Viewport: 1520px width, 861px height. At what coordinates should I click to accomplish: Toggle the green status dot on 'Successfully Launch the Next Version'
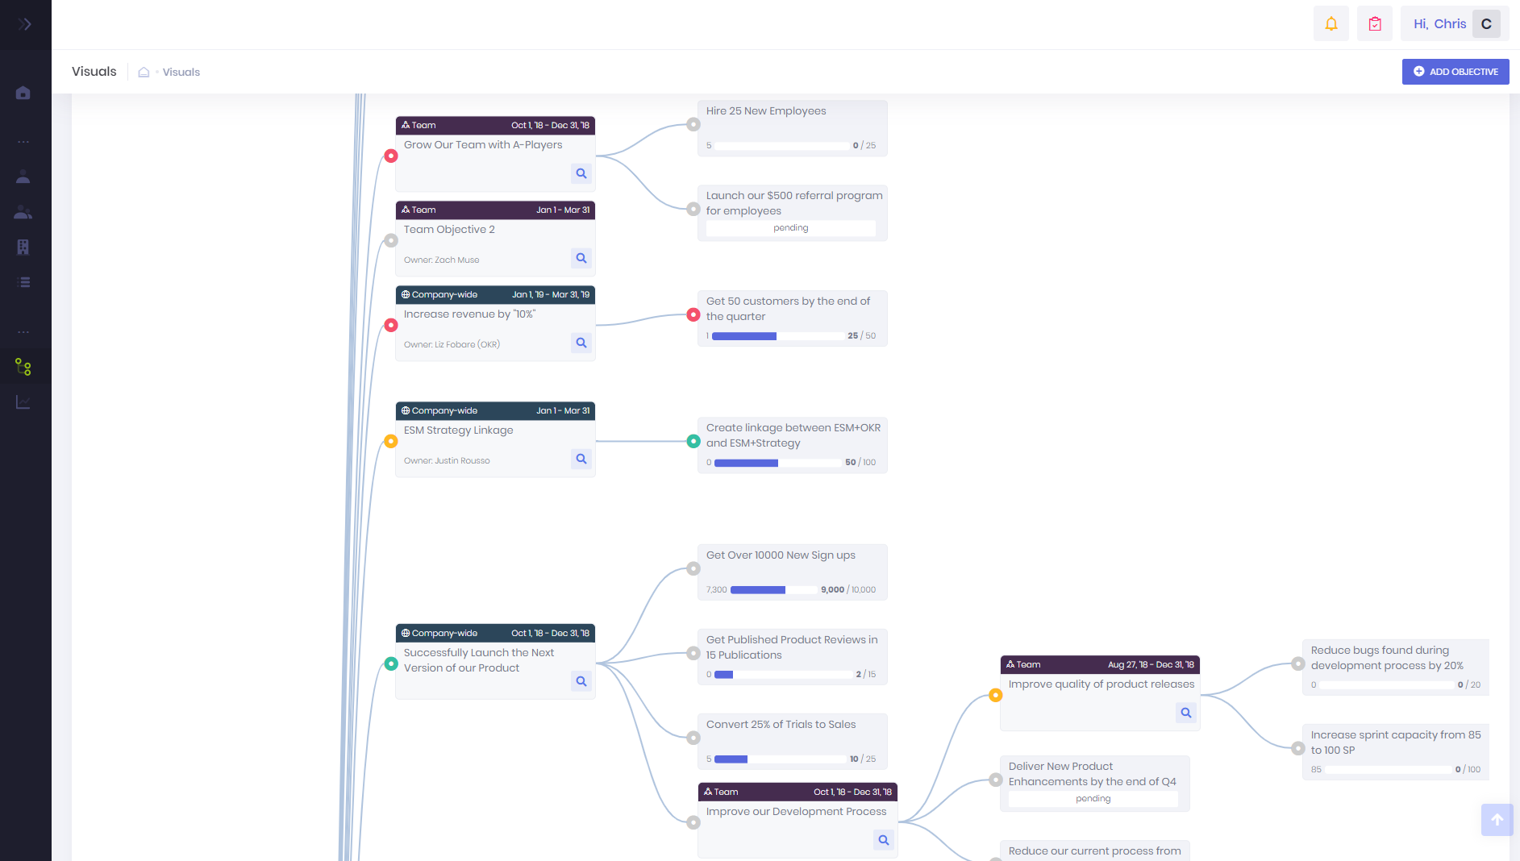(x=391, y=664)
